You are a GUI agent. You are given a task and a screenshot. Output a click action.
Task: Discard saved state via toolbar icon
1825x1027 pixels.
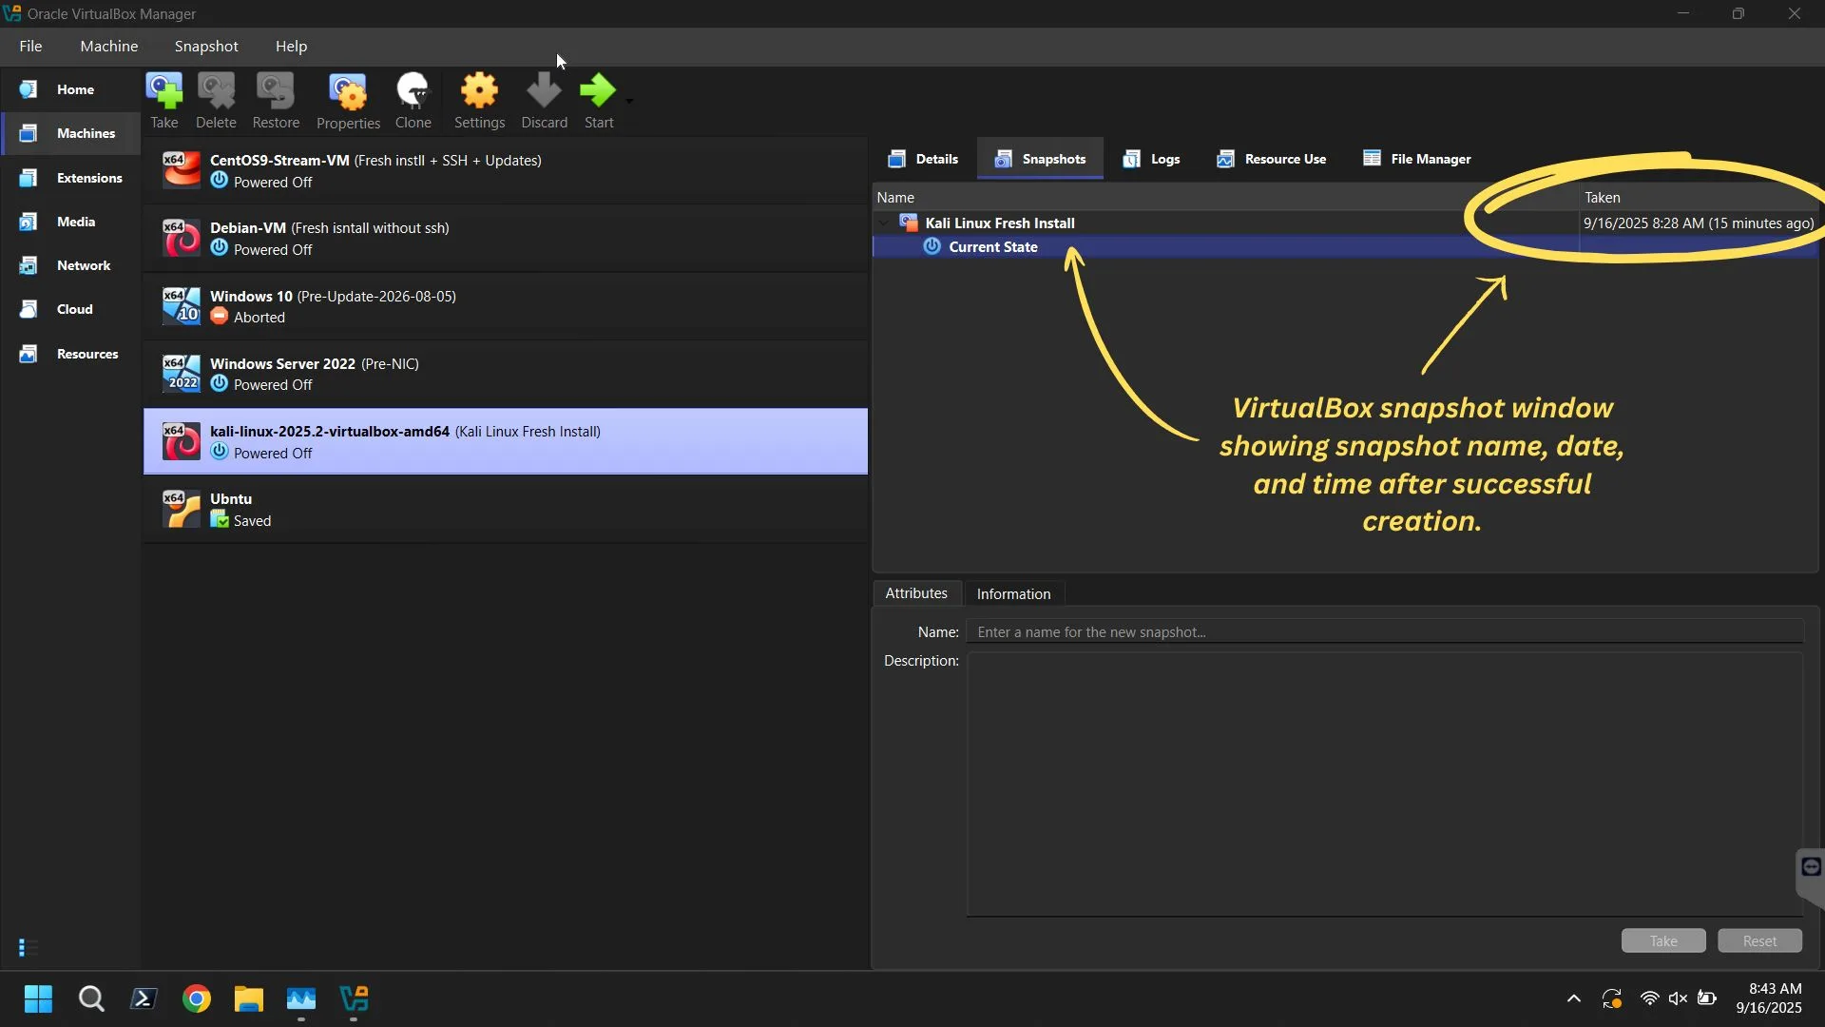pyautogui.click(x=544, y=95)
